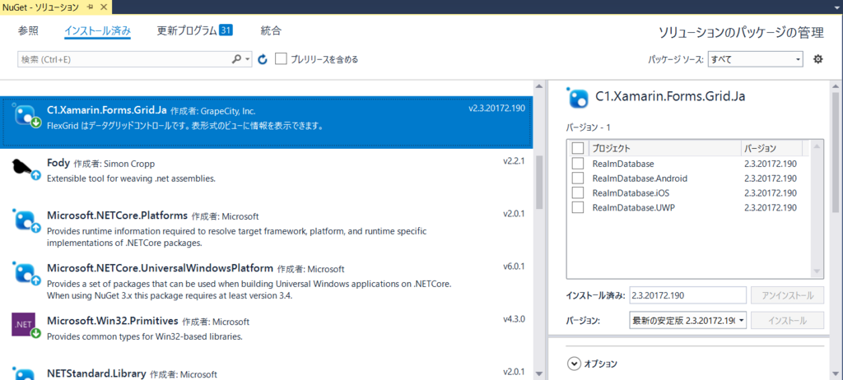Sort by the バージョン column header
Image resolution: width=843 pixels, height=380 pixels.
click(x=771, y=148)
